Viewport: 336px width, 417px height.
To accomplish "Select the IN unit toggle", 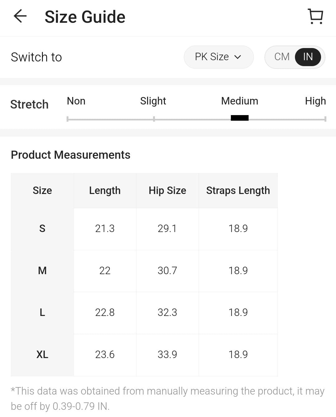I will (x=308, y=57).
